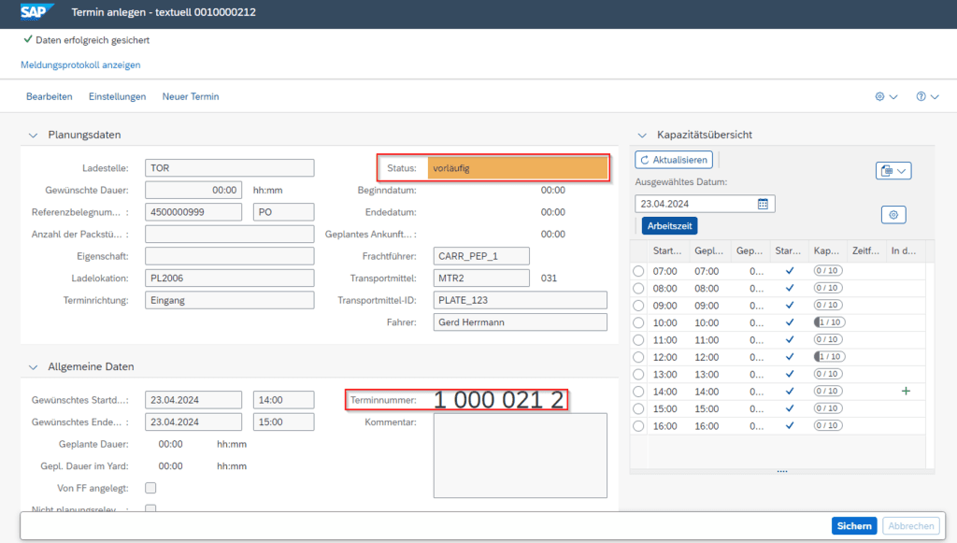Click the Ladelokation field PL2006

click(230, 279)
